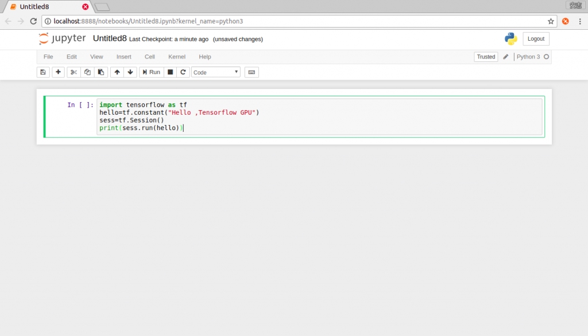Viewport: 588px width, 336px height.
Task: Close the Untitled8 browser tab
Action: 85,7
